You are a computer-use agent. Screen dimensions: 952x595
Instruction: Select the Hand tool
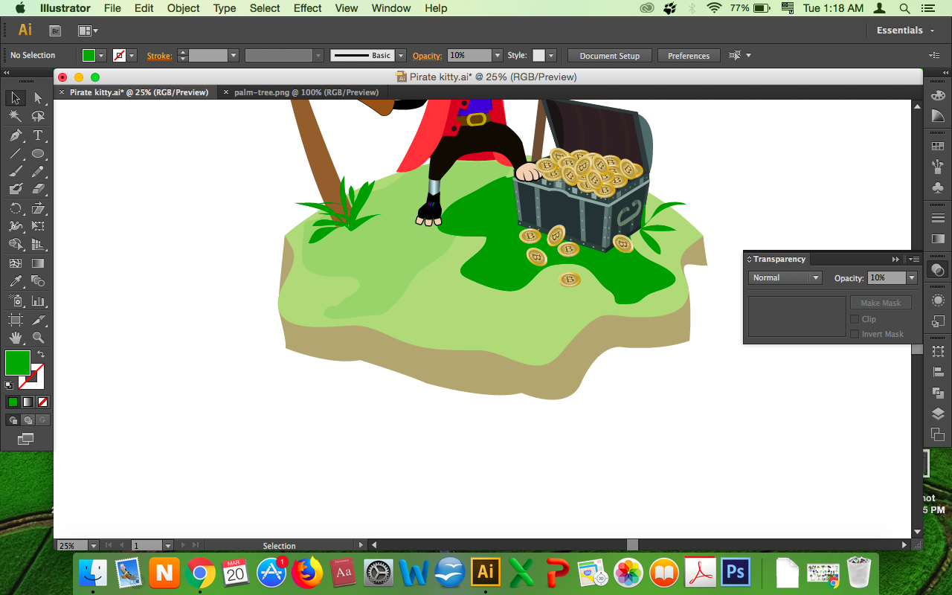[x=15, y=338]
